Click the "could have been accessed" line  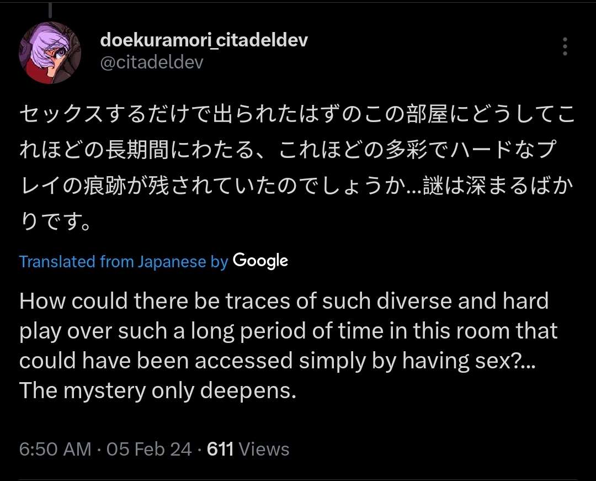pos(277,361)
